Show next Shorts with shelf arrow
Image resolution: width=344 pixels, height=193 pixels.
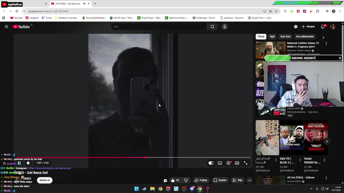327,141
